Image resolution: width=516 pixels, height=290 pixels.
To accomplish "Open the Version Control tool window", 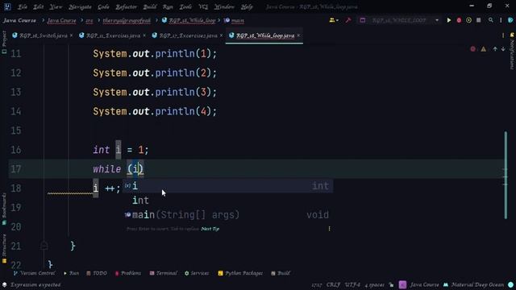I will (x=34, y=273).
